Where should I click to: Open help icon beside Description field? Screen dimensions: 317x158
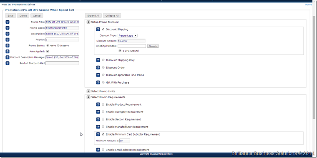point(8,34)
